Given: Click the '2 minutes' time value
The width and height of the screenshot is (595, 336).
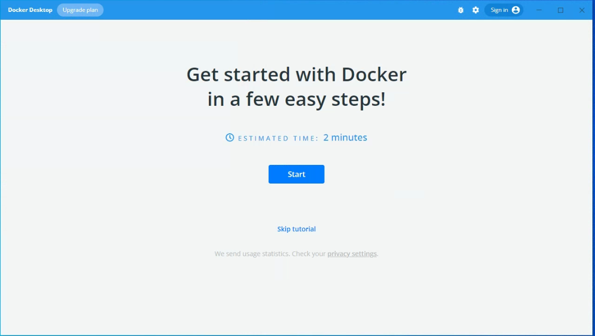Looking at the screenshot, I should pyautogui.click(x=345, y=137).
